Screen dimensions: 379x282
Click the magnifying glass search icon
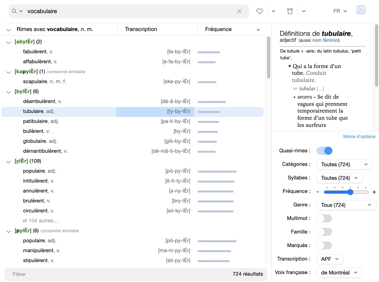(x=15, y=11)
